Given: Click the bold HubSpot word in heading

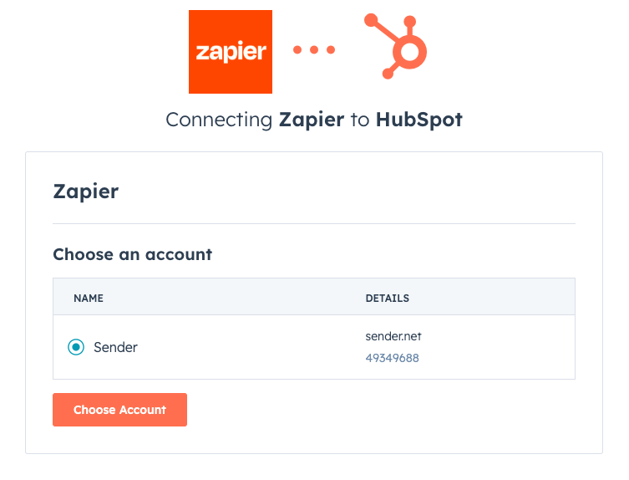Looking at the screenshot, I should [418, 120].
